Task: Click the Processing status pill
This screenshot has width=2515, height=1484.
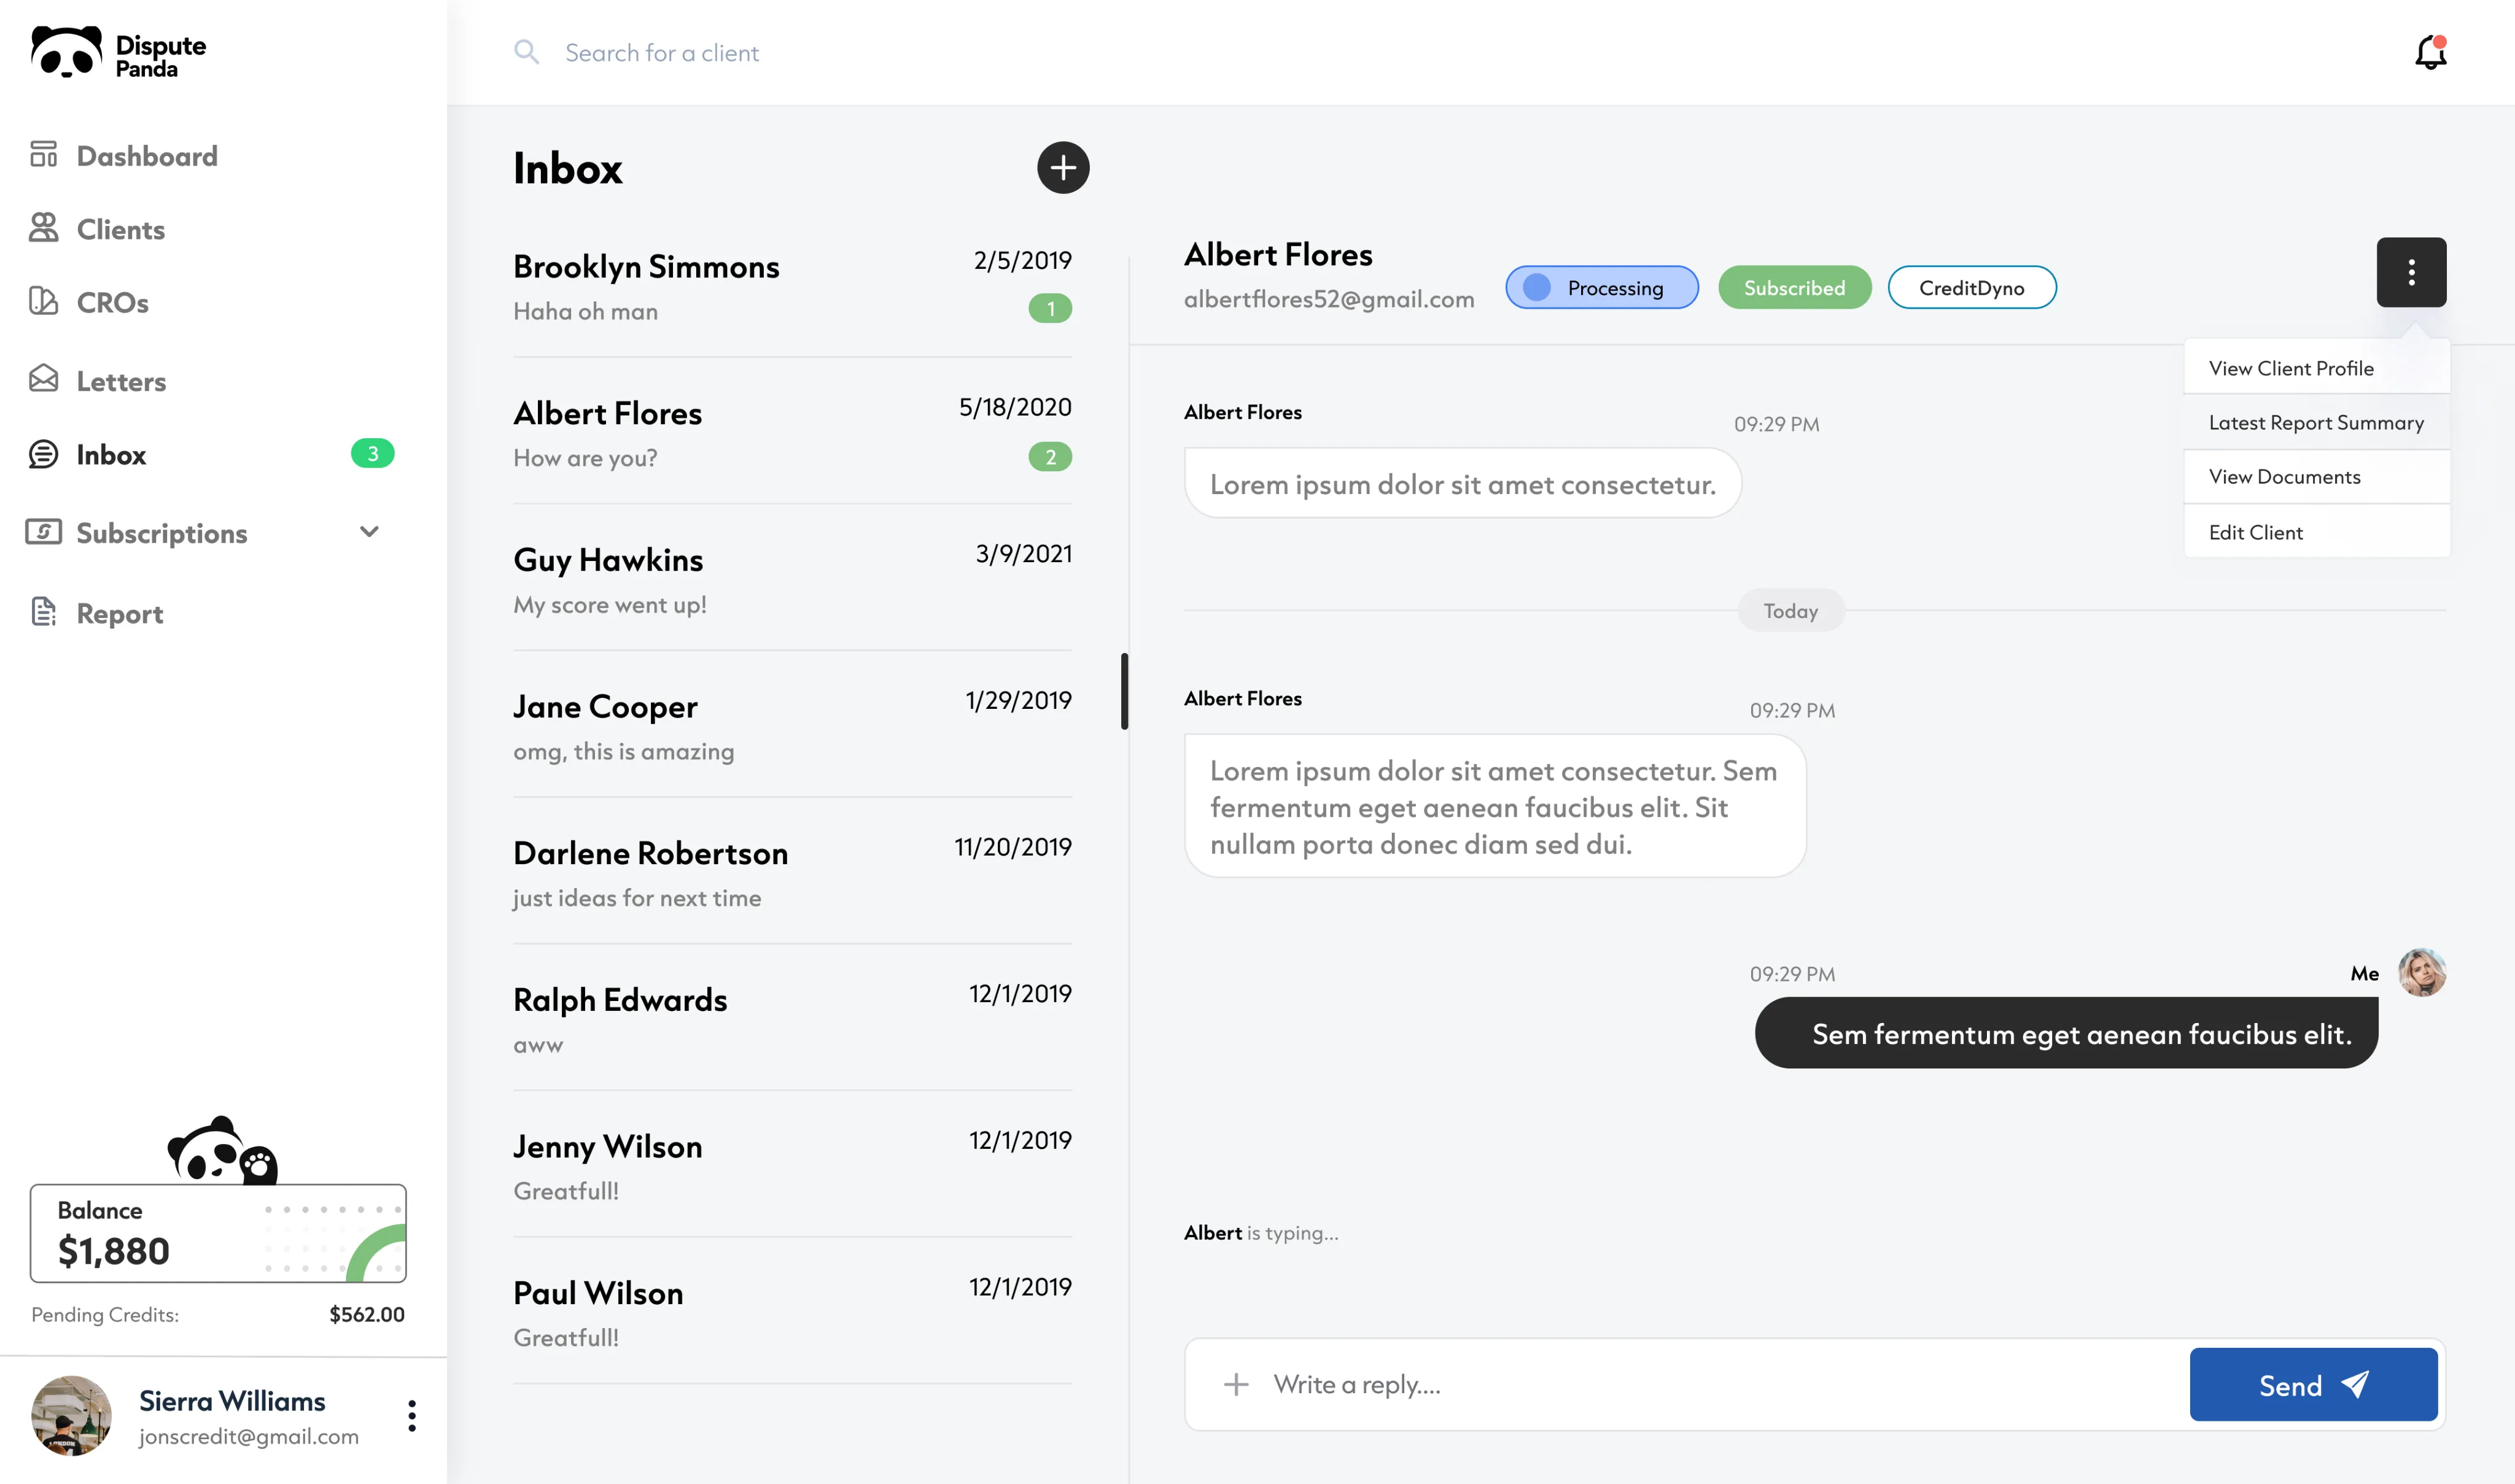Action: click(1601, 287)
